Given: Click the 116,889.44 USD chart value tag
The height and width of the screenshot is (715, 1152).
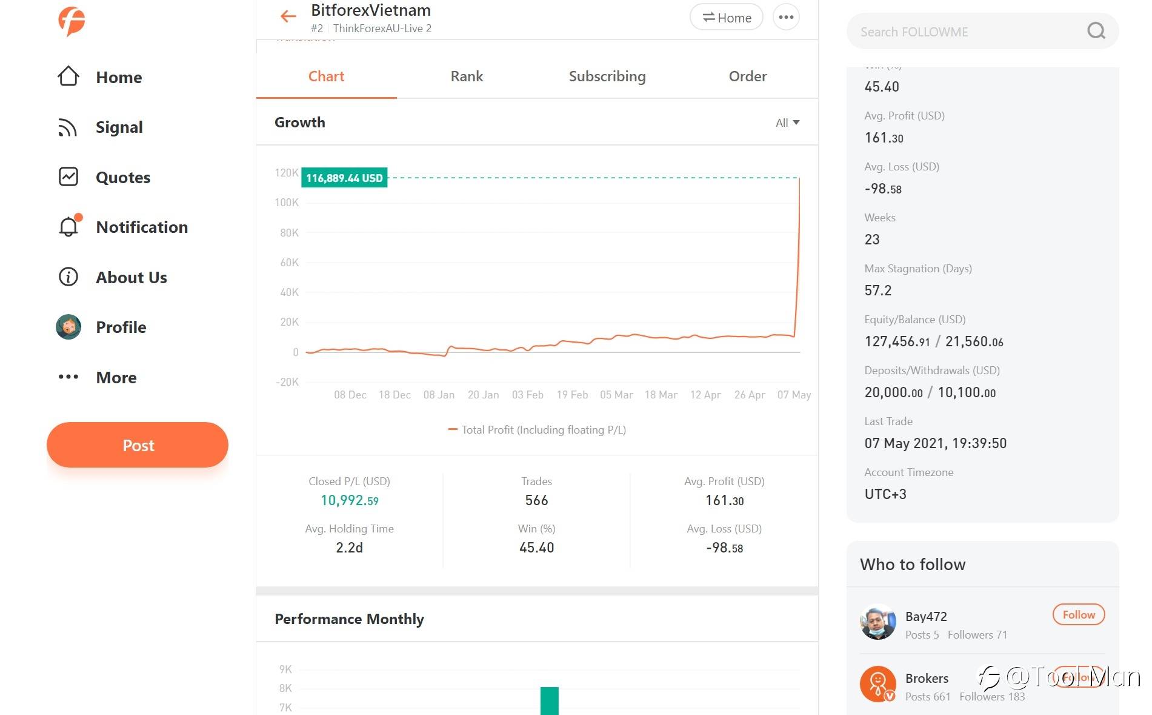Looking at the screenshot, I should pyautogui.click(x=344, y=178).
